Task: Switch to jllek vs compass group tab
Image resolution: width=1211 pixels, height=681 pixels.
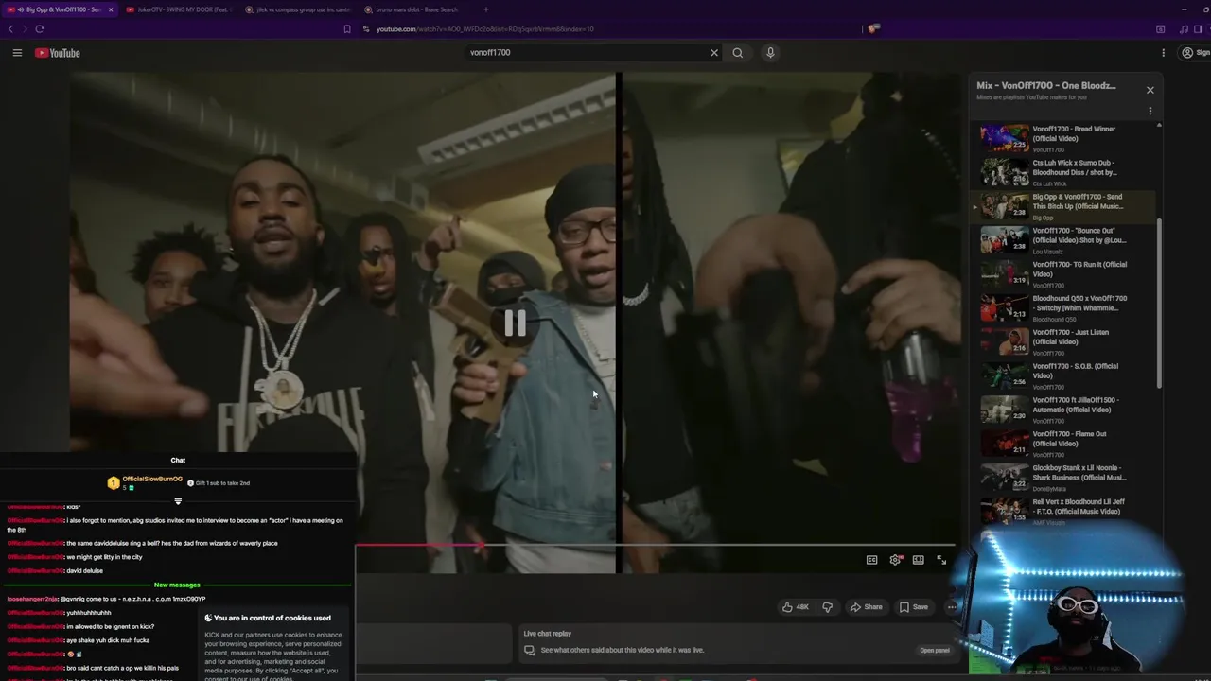Action: click(298, 9)
